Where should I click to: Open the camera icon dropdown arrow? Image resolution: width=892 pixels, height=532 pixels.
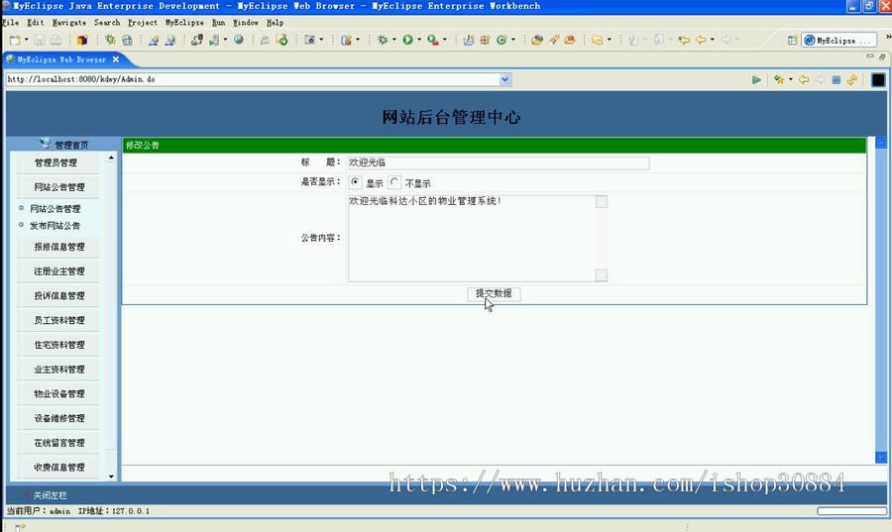[321, 40]
